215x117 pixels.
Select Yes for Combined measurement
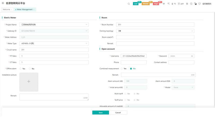pos(122,69)
